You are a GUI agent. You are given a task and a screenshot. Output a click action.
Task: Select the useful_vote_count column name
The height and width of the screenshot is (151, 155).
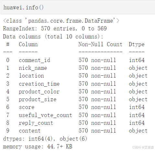click(45, 115)
